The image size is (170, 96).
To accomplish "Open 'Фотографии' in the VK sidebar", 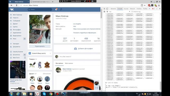I will tap(17, 30).
